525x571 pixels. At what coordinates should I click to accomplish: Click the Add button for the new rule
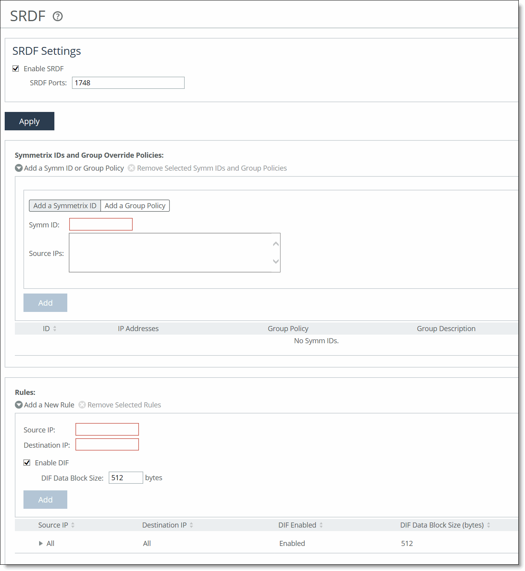pyautogui.click(x=45, y=500)
